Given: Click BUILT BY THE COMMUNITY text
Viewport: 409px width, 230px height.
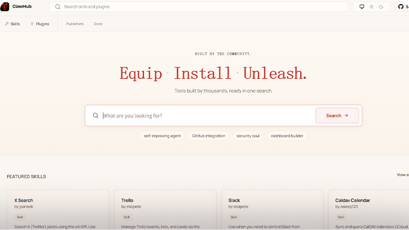Looking at the screenshot, I should [223, 54].
